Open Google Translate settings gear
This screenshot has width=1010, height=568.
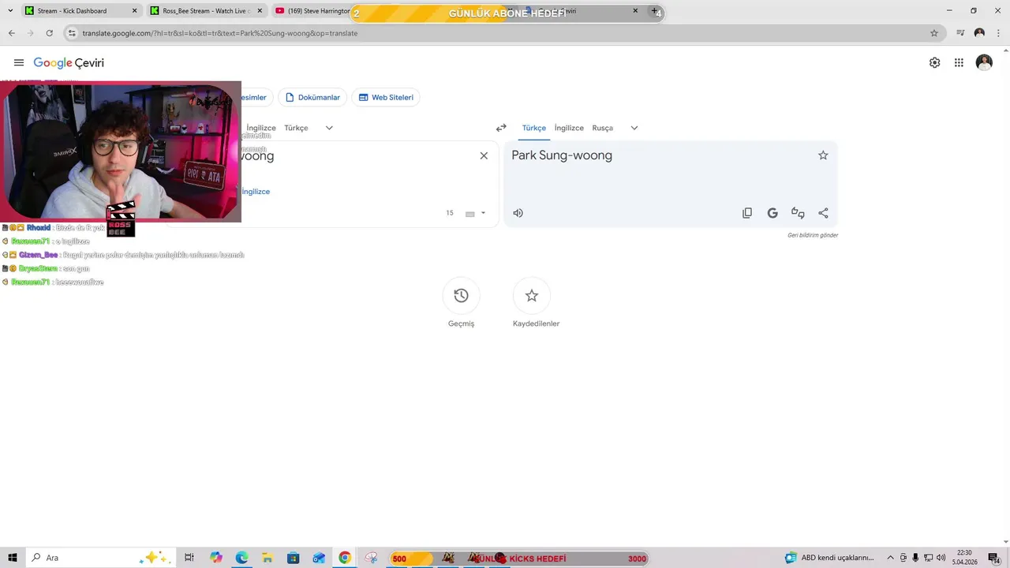[x=934, y=63]
